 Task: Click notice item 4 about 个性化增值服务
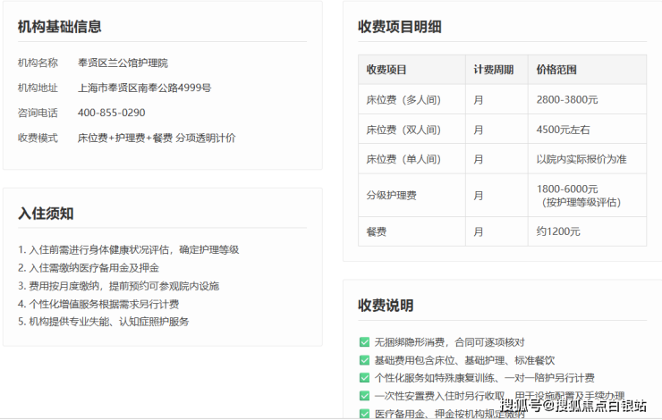(x=98, y=304)
